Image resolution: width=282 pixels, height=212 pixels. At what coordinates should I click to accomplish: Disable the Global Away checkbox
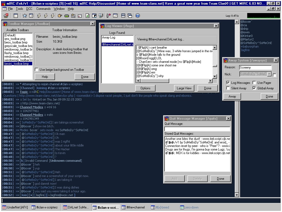coord(254,88)
